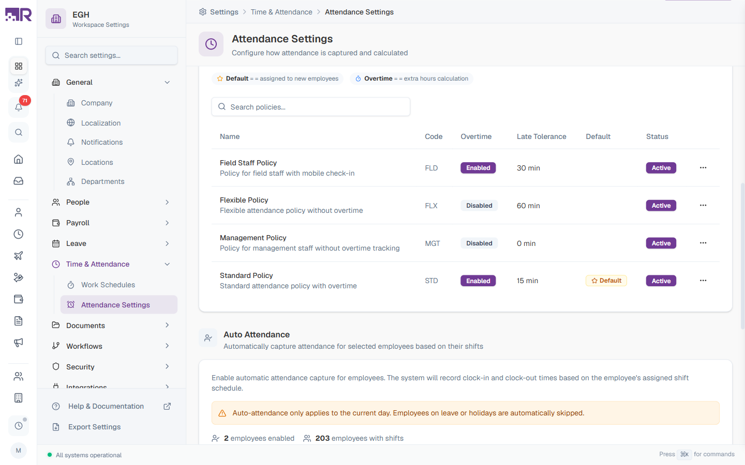Go to Departments settings

(x=119, y=181)
